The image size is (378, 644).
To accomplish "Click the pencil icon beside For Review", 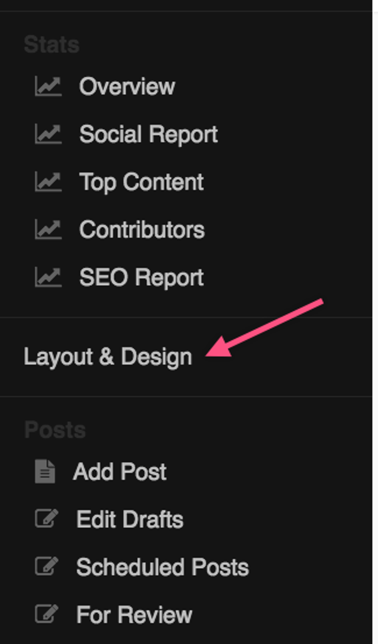I will (46, 614).
